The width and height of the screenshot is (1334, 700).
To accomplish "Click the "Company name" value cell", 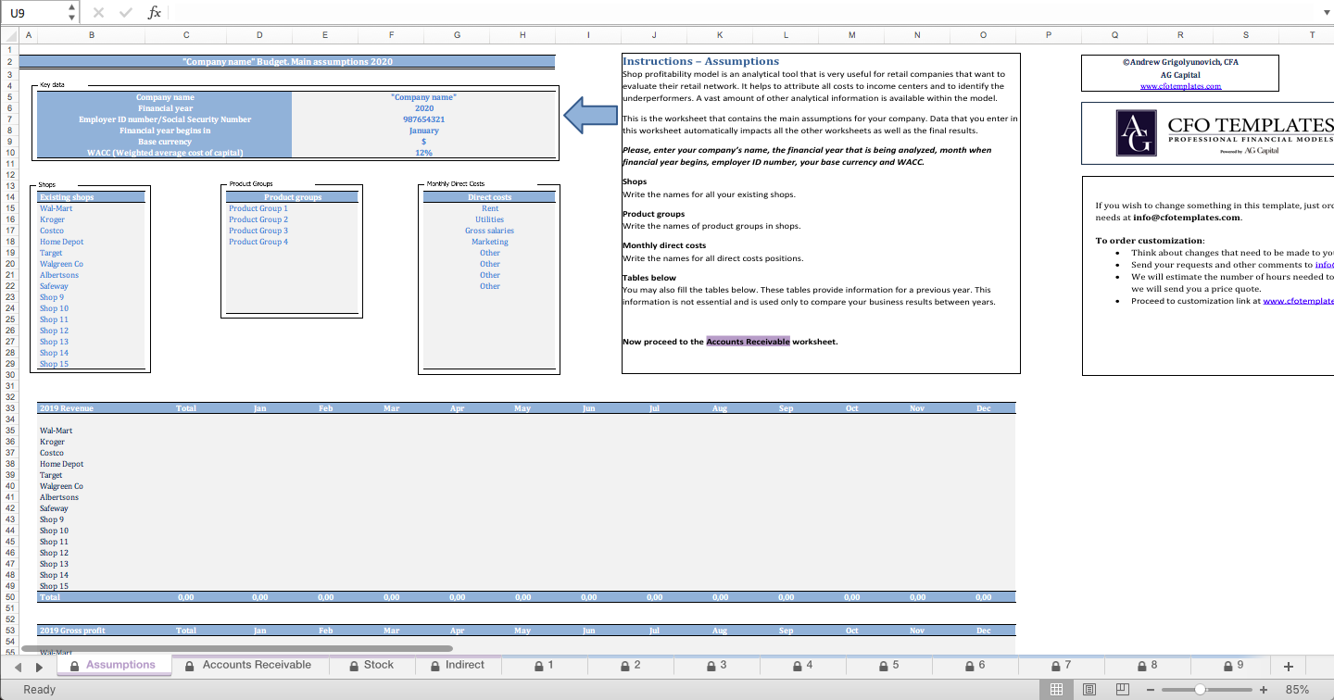I will pos(423,97).
